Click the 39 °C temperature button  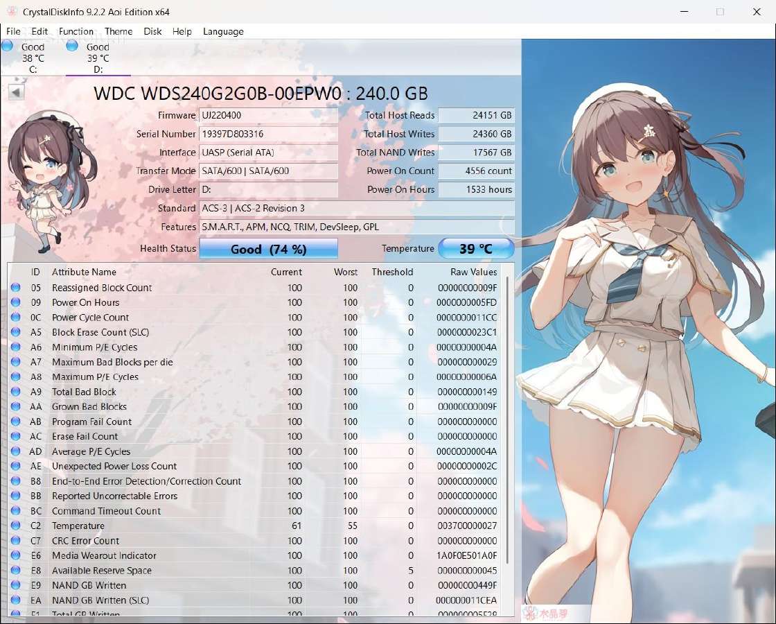click(476, 249)
